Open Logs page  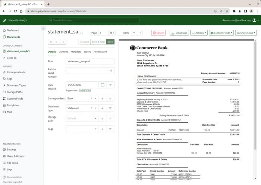pos(8,169)
